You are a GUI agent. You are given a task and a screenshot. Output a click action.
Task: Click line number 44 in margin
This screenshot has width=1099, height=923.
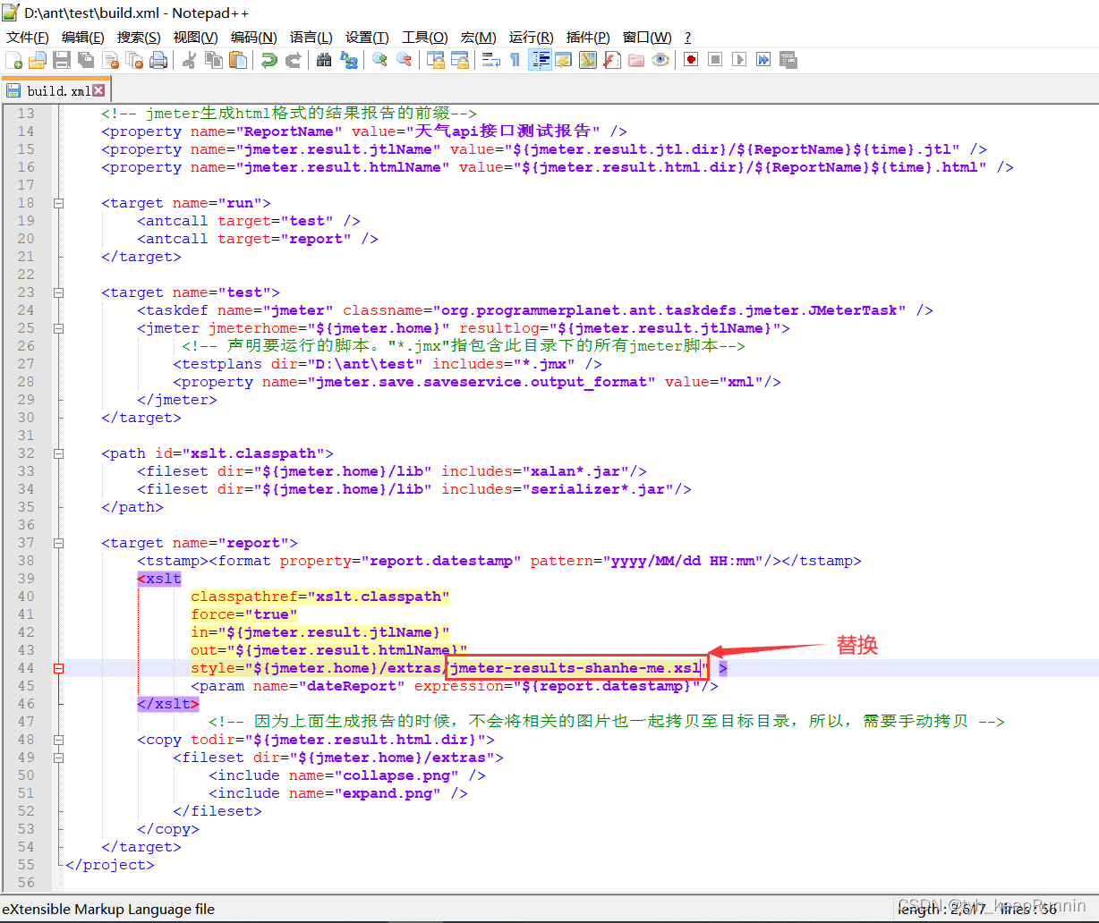(x=25, y=668)
